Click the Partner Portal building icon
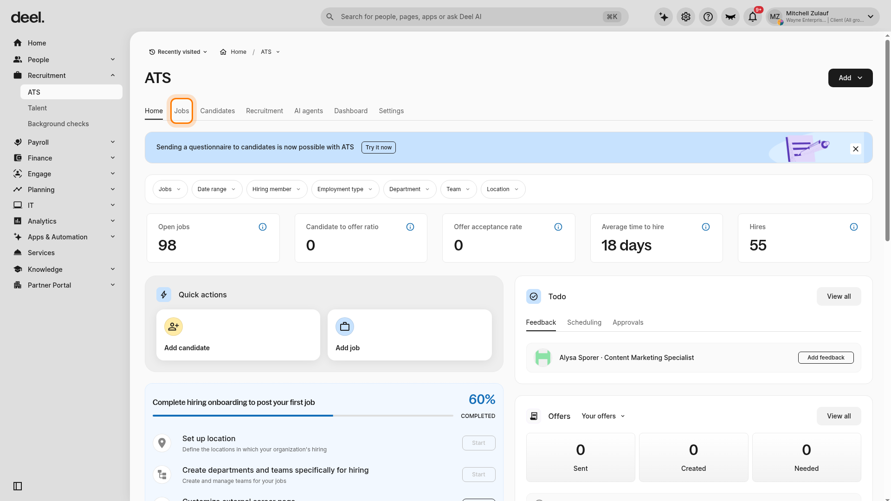The width and height of the screenshot is (891, 501). [18, 285]
